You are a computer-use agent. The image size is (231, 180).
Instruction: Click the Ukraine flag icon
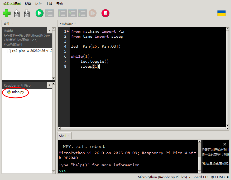[221, 13]
